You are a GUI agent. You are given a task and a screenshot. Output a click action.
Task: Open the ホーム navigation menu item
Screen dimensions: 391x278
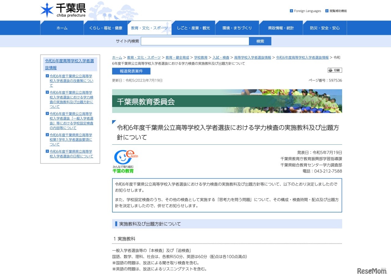click(62, 28)
